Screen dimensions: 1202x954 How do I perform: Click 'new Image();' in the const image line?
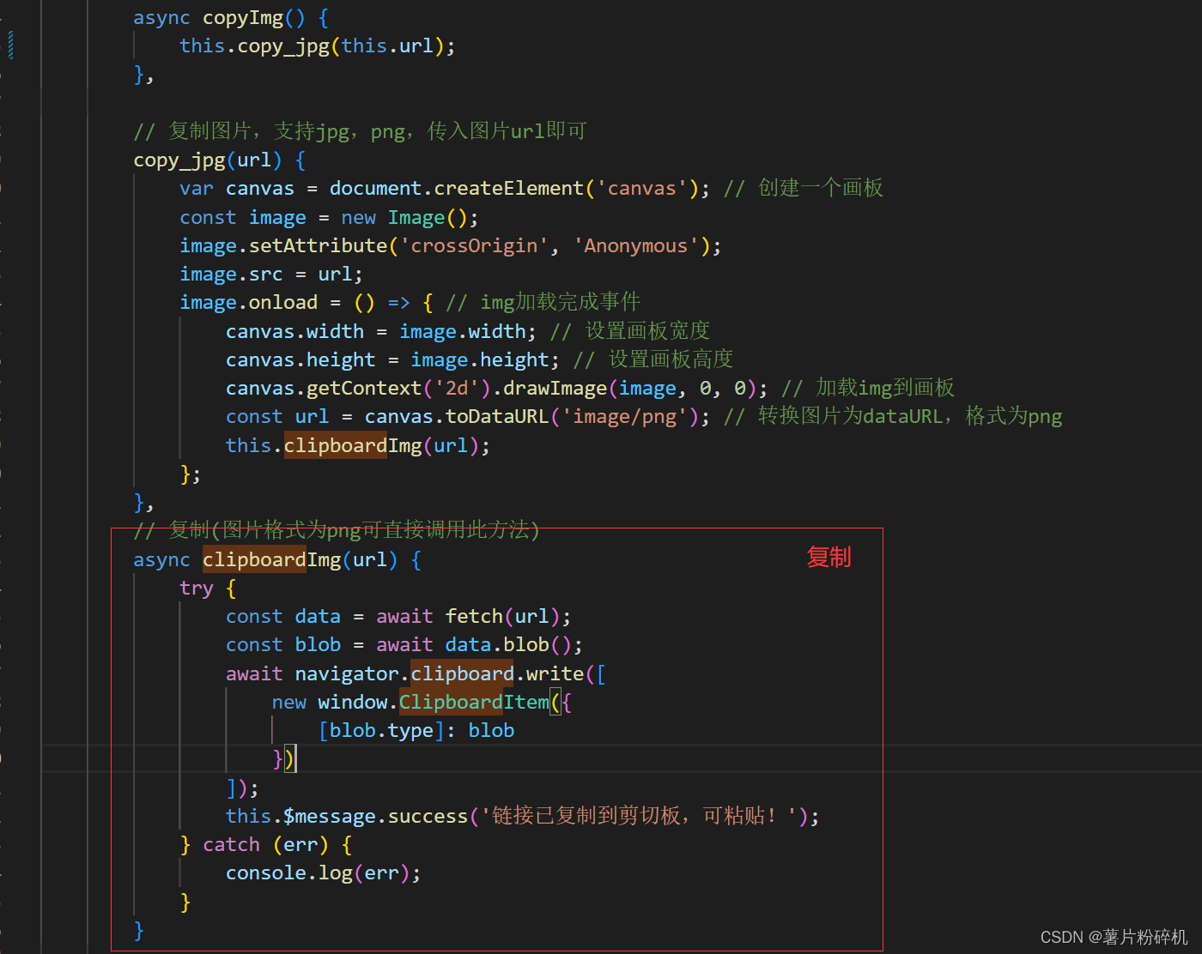pyautogui.click(x=410, y=218)
